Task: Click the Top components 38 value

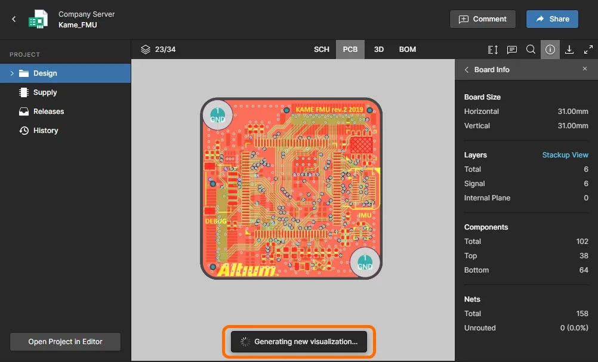Action: [x=584, y=256]
